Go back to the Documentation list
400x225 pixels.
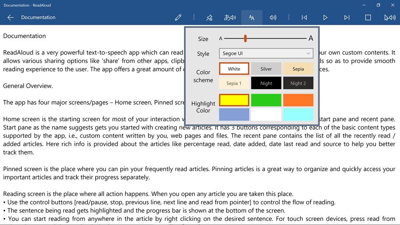(10, 17)
